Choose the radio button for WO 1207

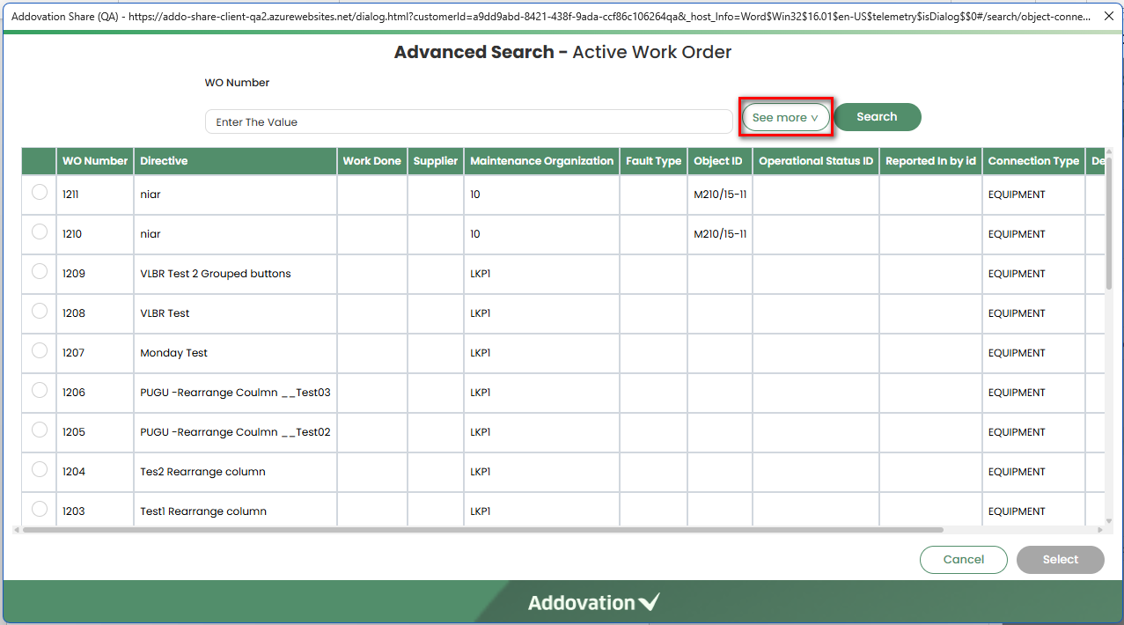(40, 351)
